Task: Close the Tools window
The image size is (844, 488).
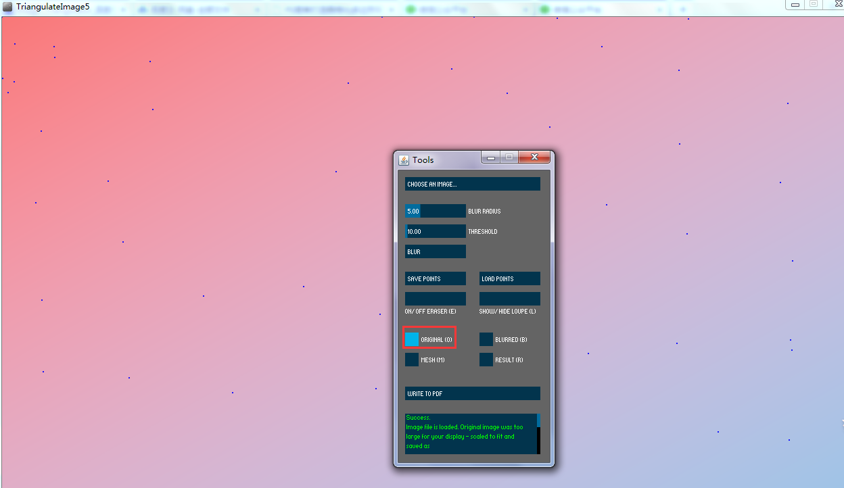Action: (x=534, y=157)
